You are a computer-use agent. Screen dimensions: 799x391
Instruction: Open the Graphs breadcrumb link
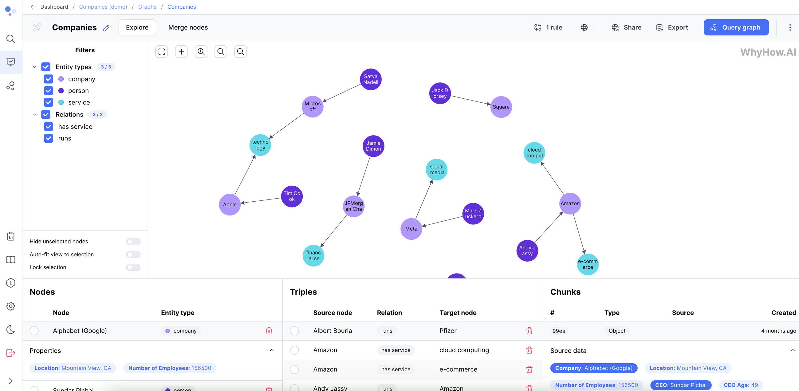click(x=147, y=7)
